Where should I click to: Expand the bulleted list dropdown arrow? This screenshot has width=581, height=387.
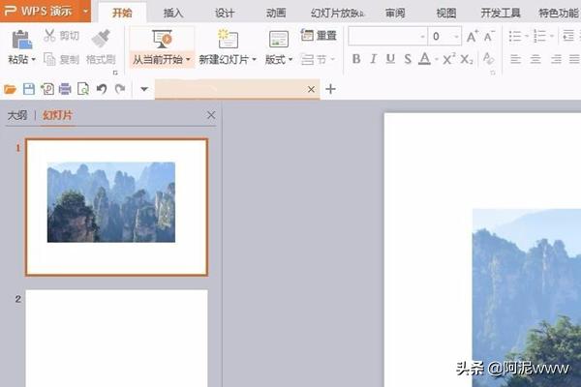(x=527, y=37)
